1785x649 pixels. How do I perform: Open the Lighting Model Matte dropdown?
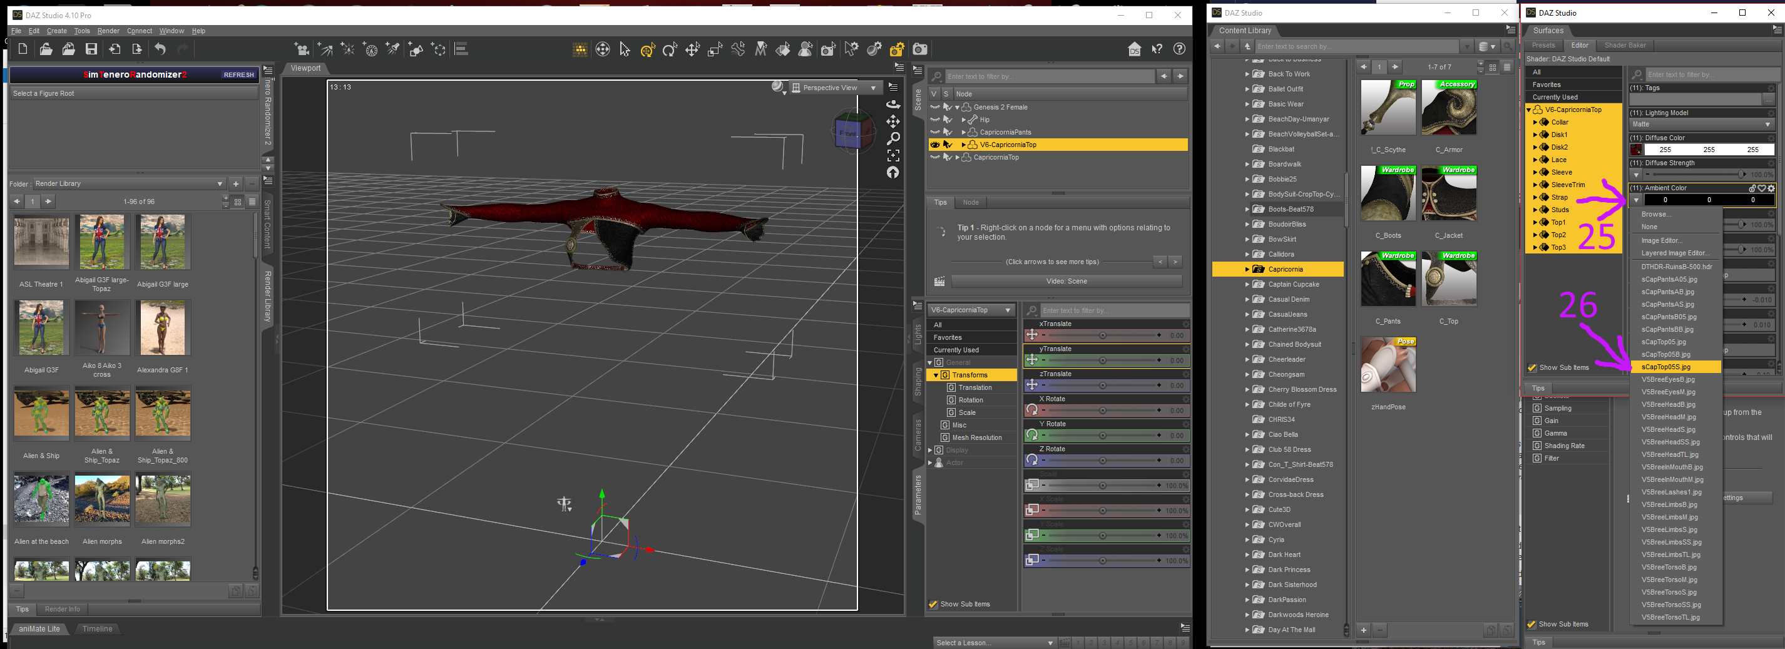[x=1701, y=125]
